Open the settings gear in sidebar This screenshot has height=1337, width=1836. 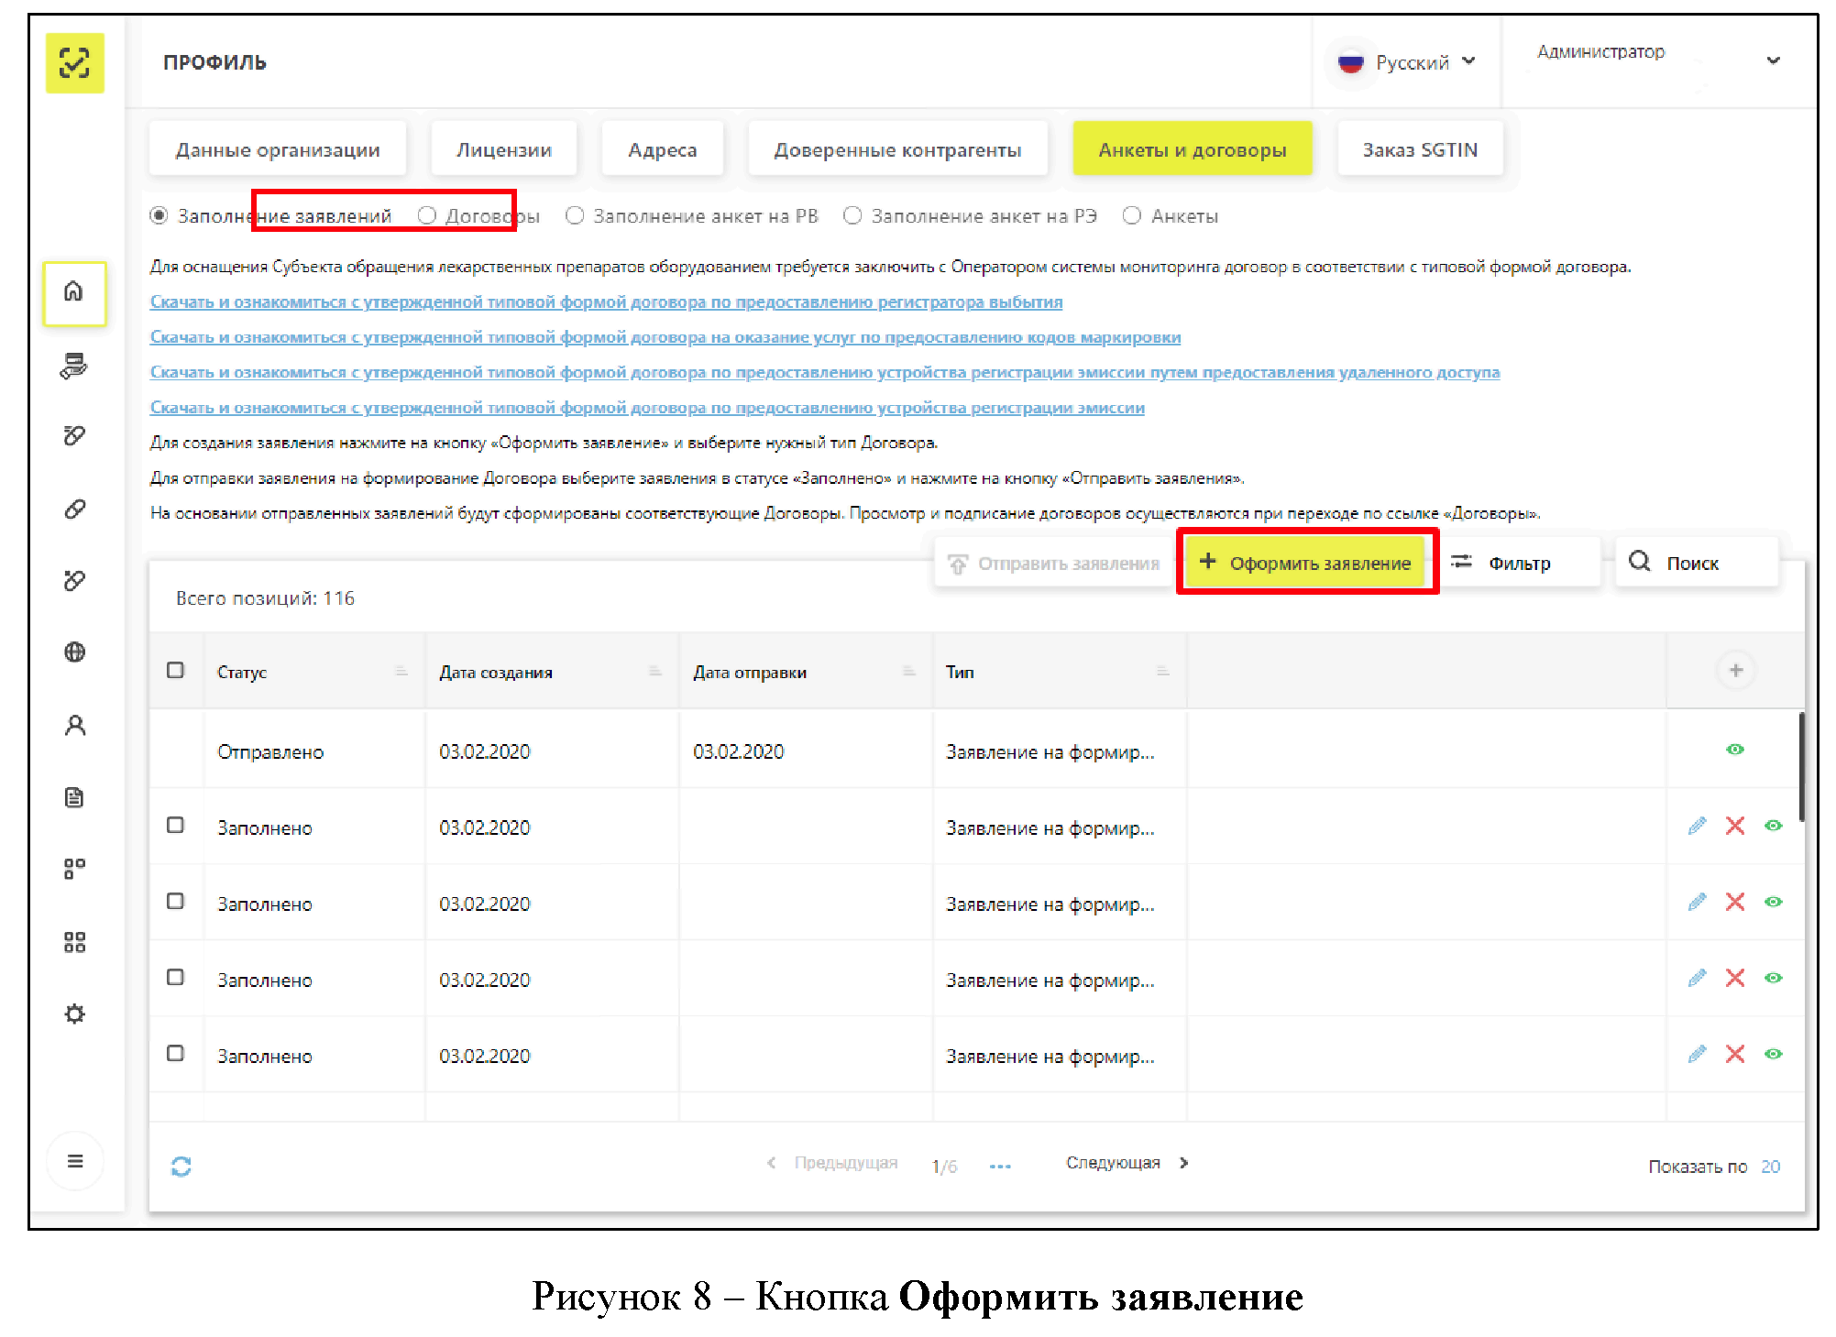coord(74,1014)
